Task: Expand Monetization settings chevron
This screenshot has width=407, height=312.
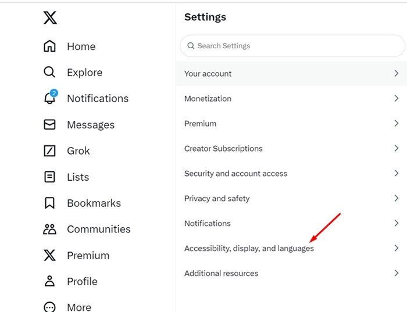Action: point(396,98)
